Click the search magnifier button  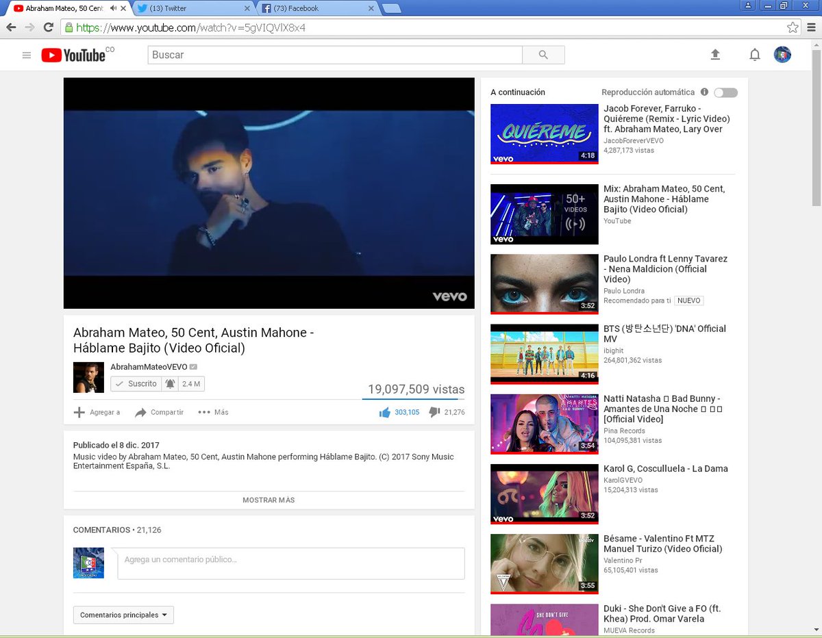543,55
